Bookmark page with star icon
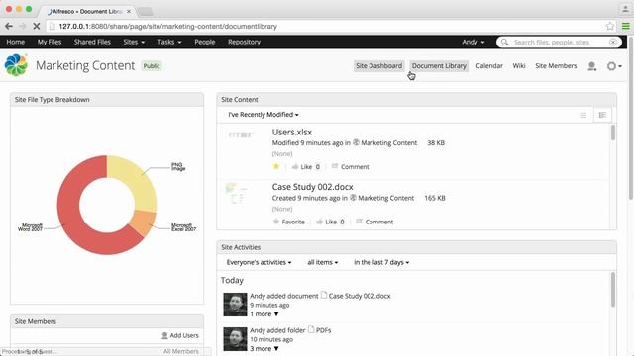634x356 pixels. pos(610,26)
